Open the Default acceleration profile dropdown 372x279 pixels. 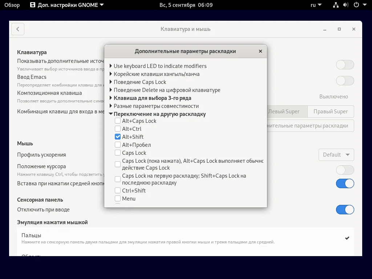[x=336, y=154]
